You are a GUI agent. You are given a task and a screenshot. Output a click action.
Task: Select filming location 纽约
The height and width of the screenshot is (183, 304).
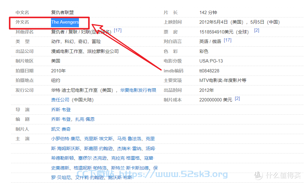(56, 80)
